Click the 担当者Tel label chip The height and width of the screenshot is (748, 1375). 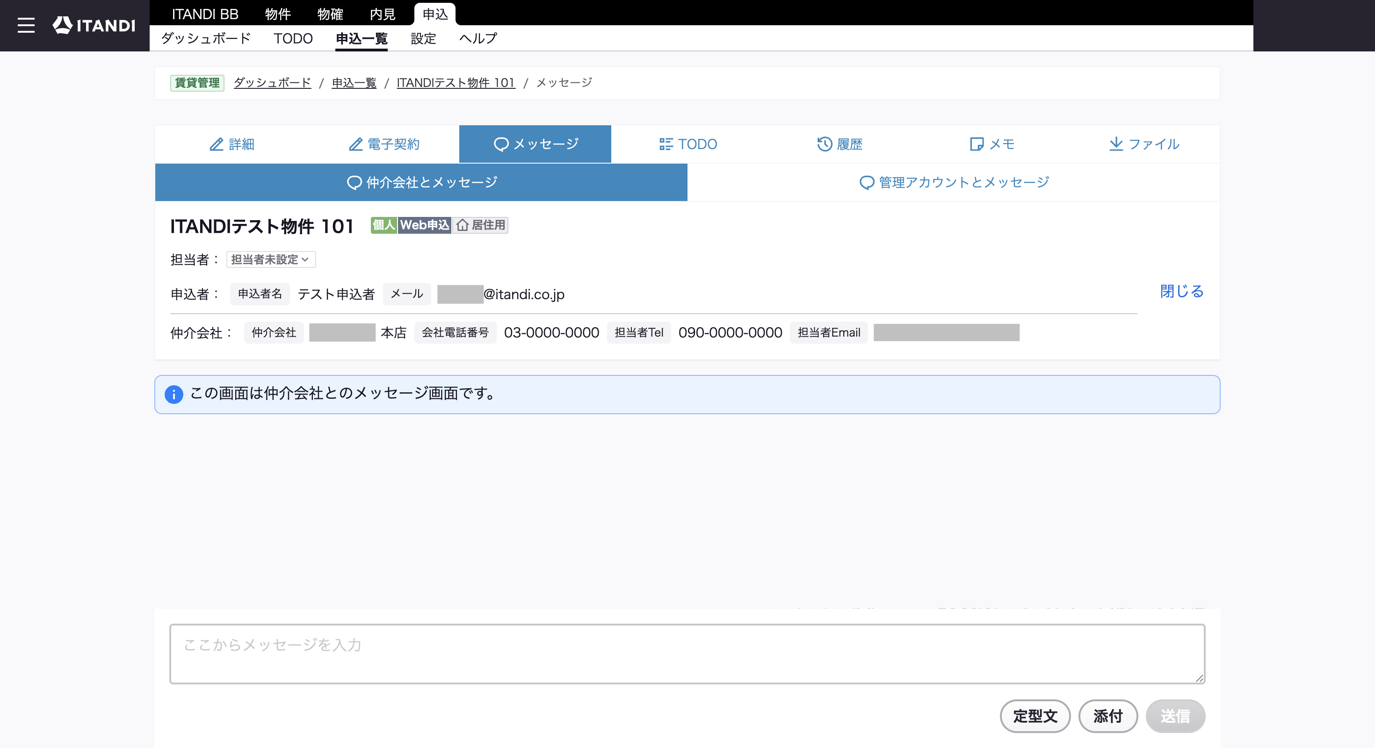(x=639, y=333)
